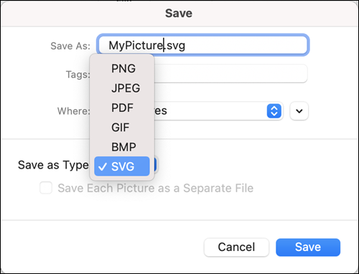Screen dimensions: 359x274
Task: Click the Save dialog title bar
Action: [x=179, y=13]
